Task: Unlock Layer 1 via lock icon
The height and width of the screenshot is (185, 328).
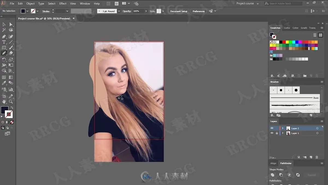Action: [x=277, y=133]
